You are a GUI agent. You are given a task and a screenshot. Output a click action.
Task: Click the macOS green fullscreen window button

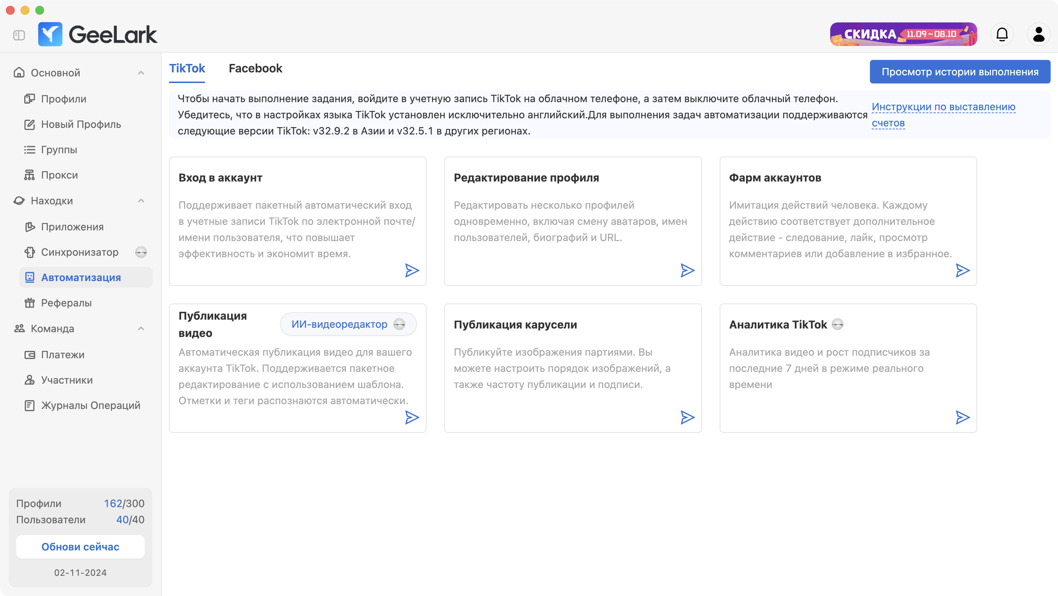tap(39, 10)
